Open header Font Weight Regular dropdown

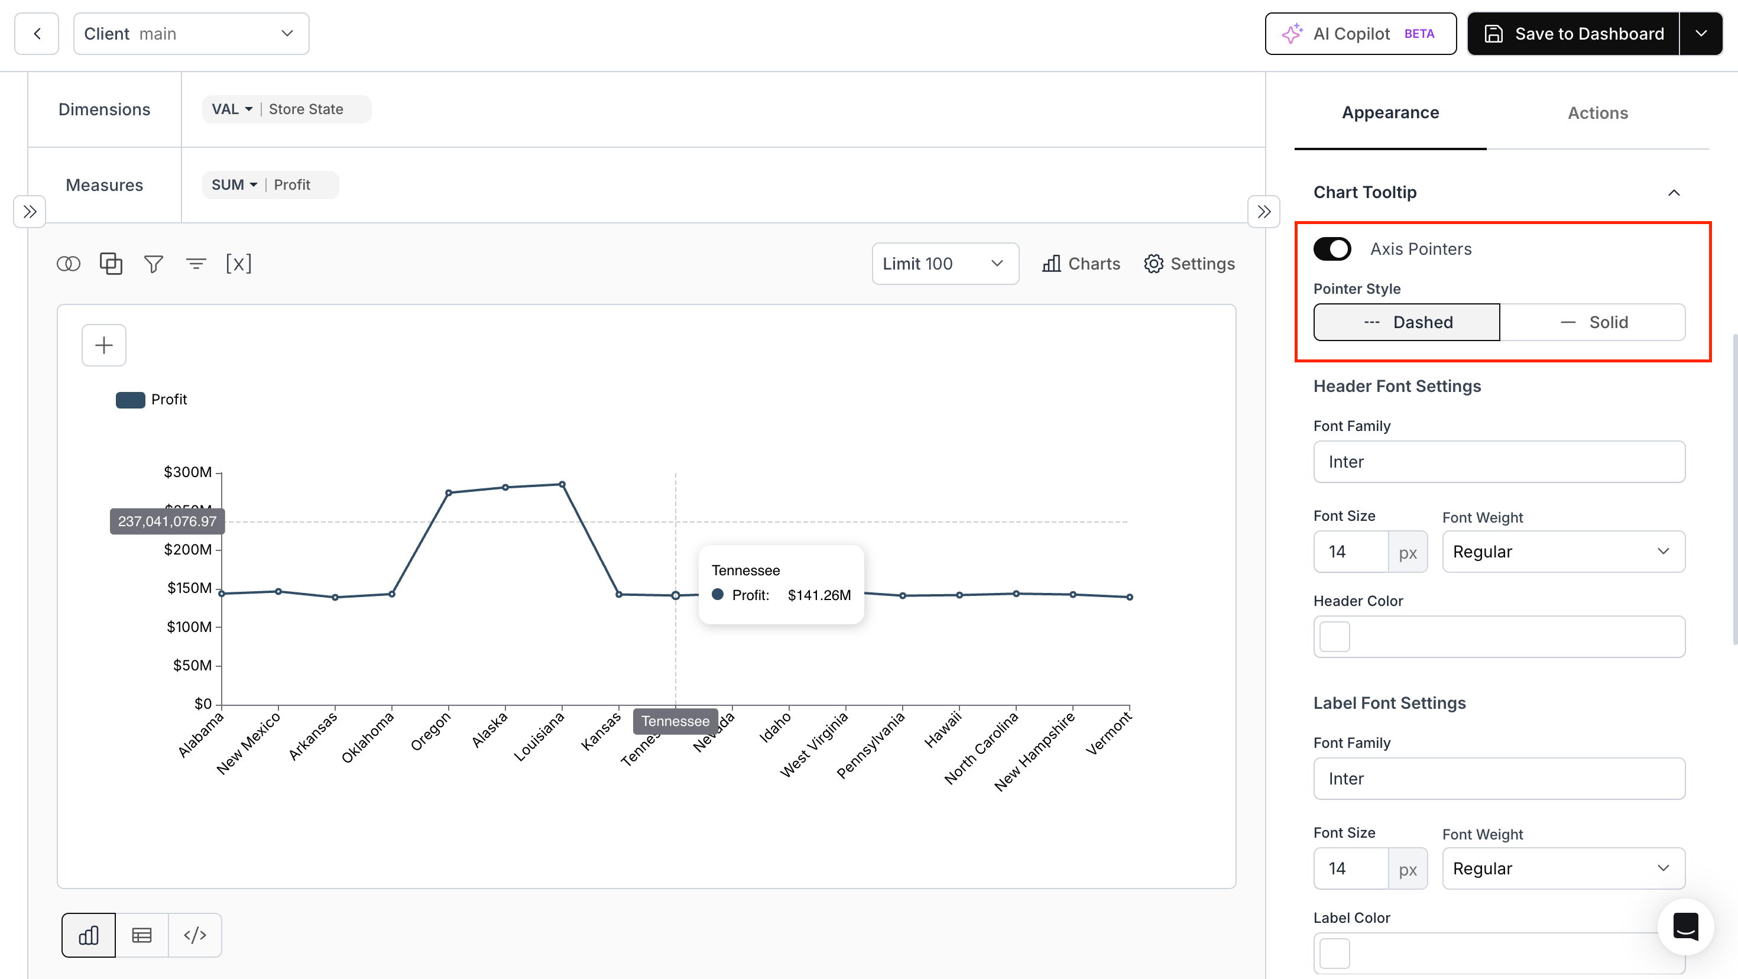(x=1563, y=552)
